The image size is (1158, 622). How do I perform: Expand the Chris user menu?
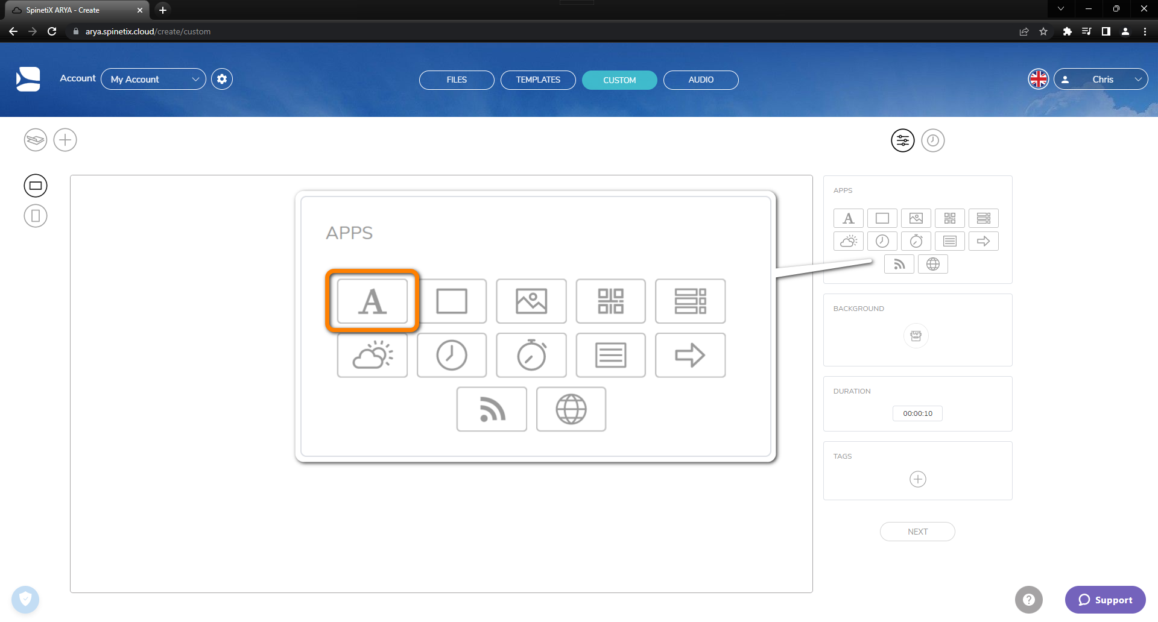[x=1101, y=79]
